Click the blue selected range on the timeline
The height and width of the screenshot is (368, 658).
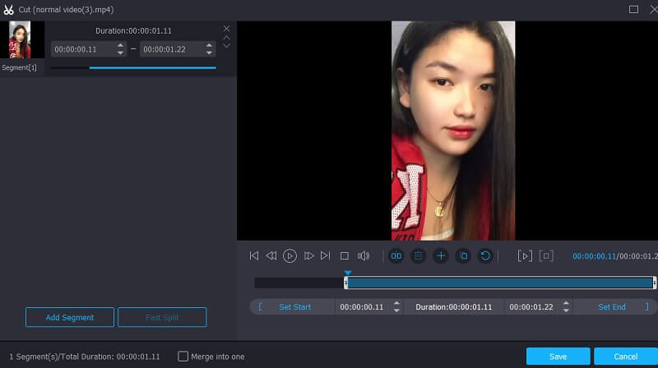coord(498,283)
